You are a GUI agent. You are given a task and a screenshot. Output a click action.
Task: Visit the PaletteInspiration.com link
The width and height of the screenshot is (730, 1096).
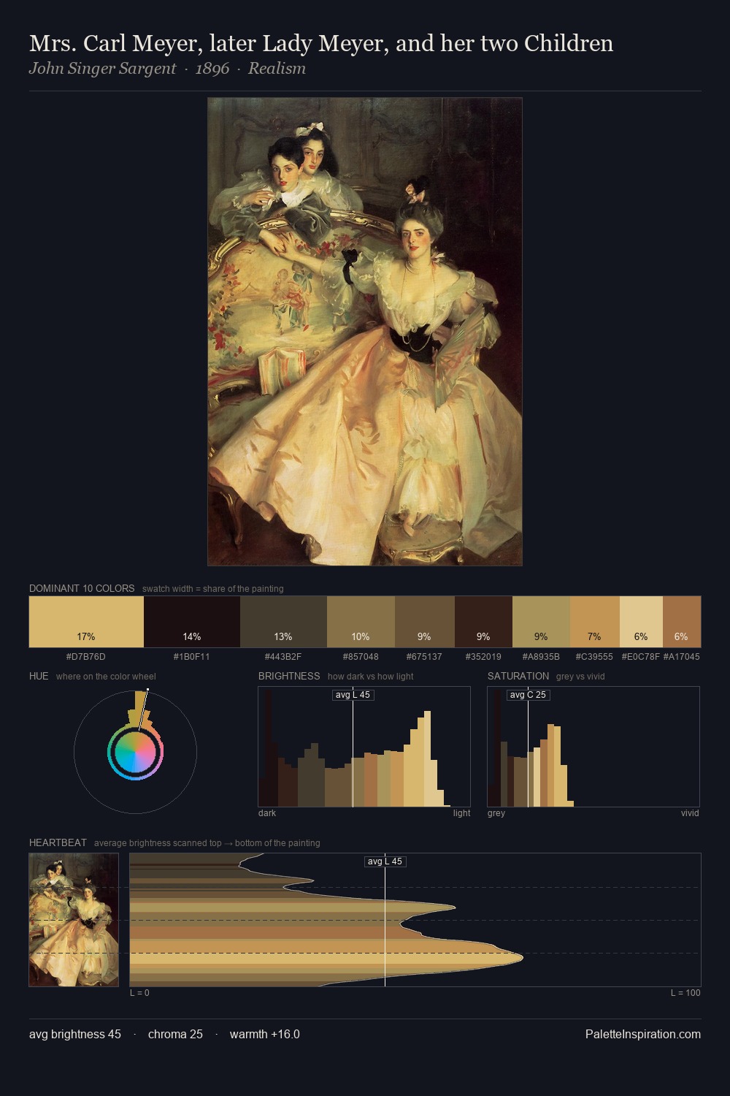(643, 1034)
